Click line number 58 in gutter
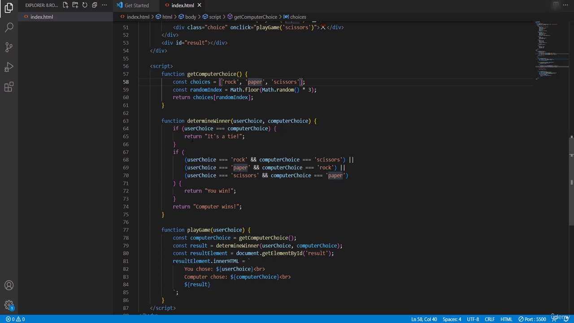Viewport: 574px width, 323px height. (x=126, y=82)
